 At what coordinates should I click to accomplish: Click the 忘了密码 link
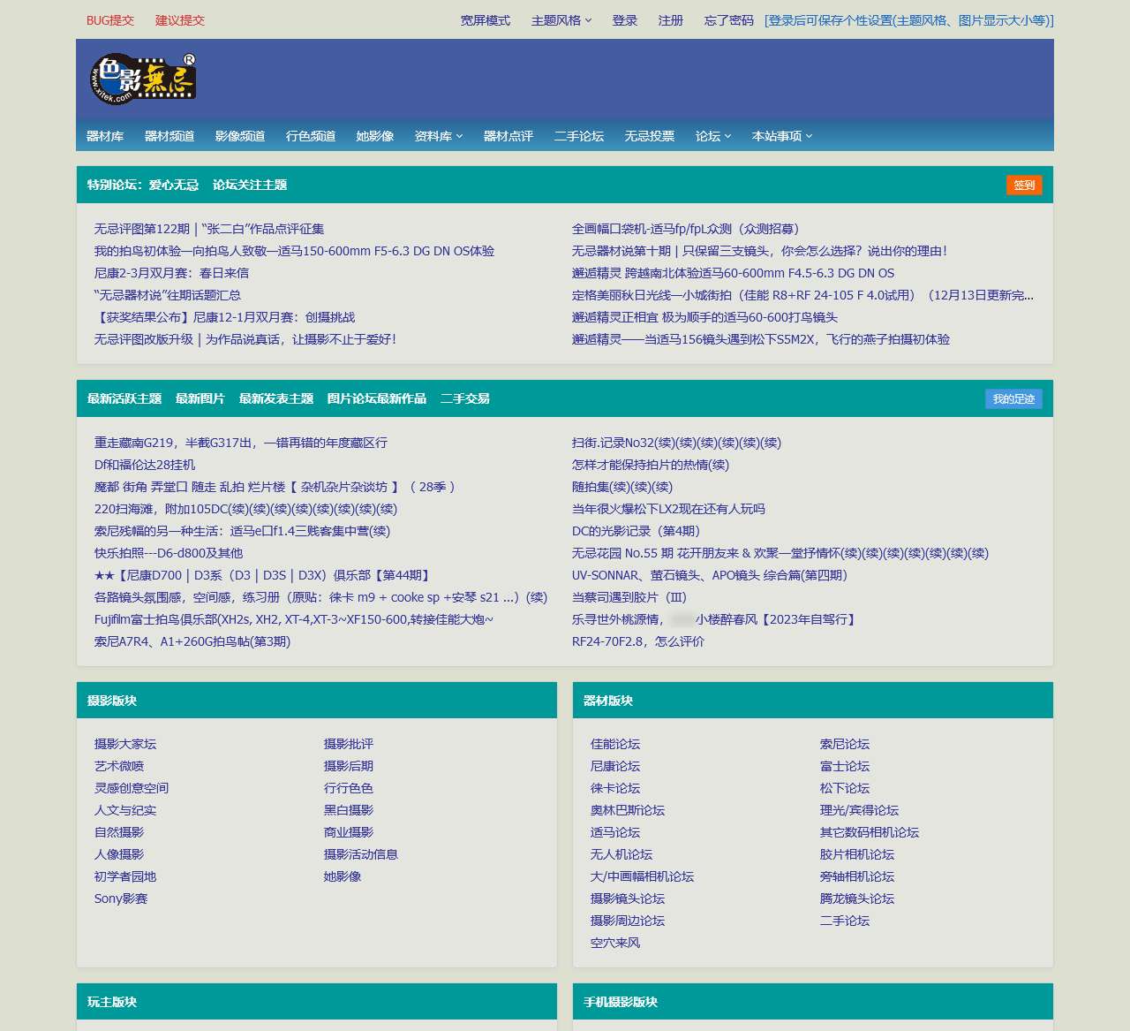[729, 20]
